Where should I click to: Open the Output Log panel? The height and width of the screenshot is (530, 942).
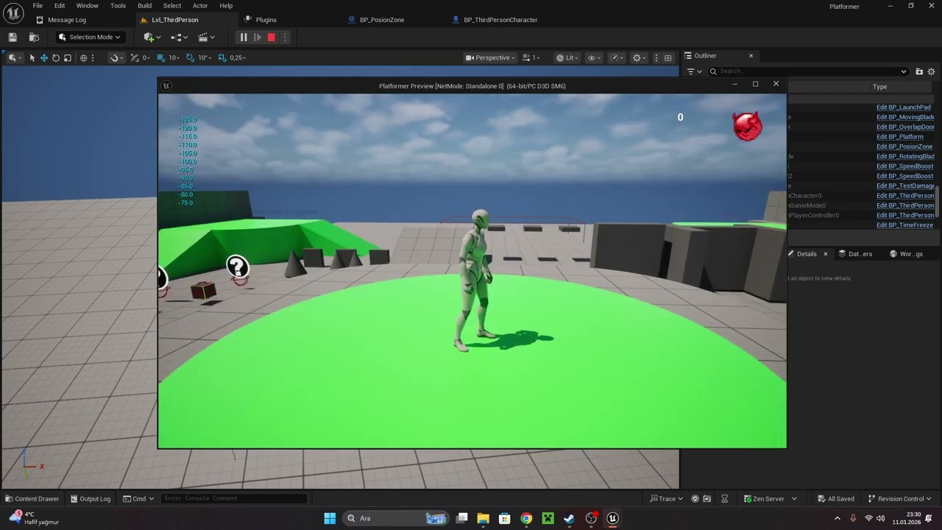click(90, 498)
